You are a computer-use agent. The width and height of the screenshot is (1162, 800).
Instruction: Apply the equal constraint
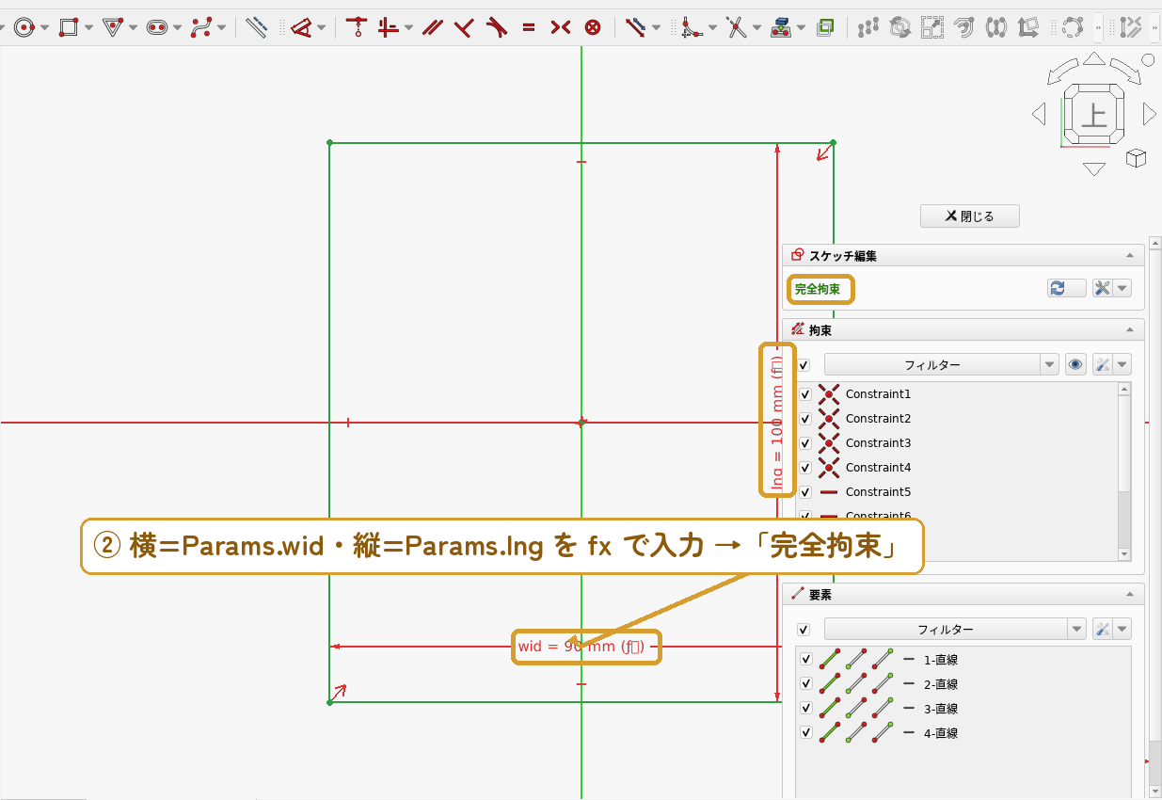[x=529, y=27]
